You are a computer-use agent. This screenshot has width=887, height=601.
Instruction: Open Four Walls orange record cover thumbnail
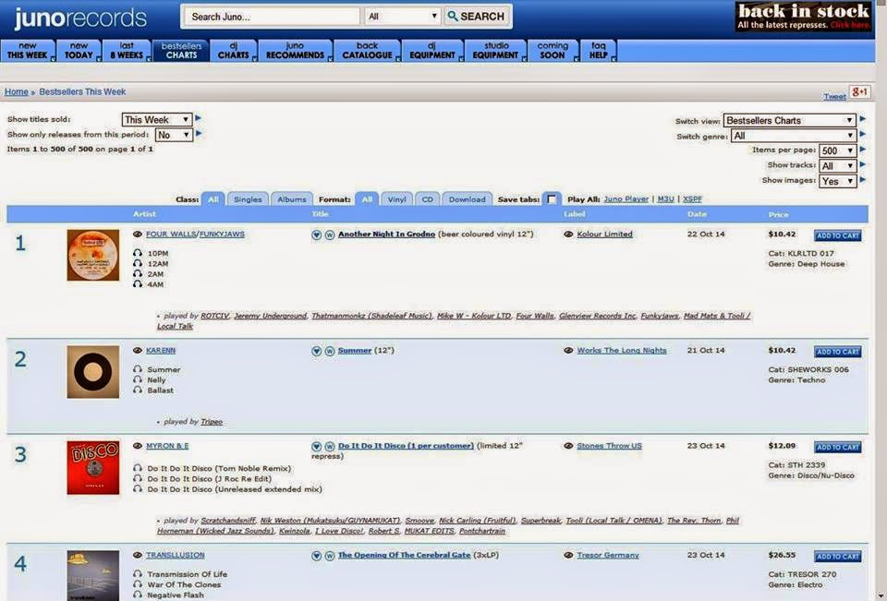[92, 255]
